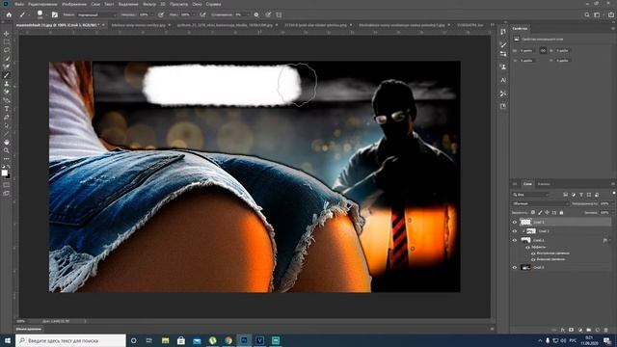Switch to the second document tab
The width and height of the screenshot is (617, 347).
click(x=138, y=25)
